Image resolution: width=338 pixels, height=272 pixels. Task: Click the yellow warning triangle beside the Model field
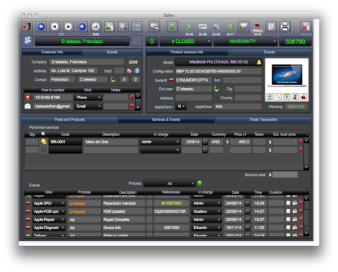coord(259,62)
